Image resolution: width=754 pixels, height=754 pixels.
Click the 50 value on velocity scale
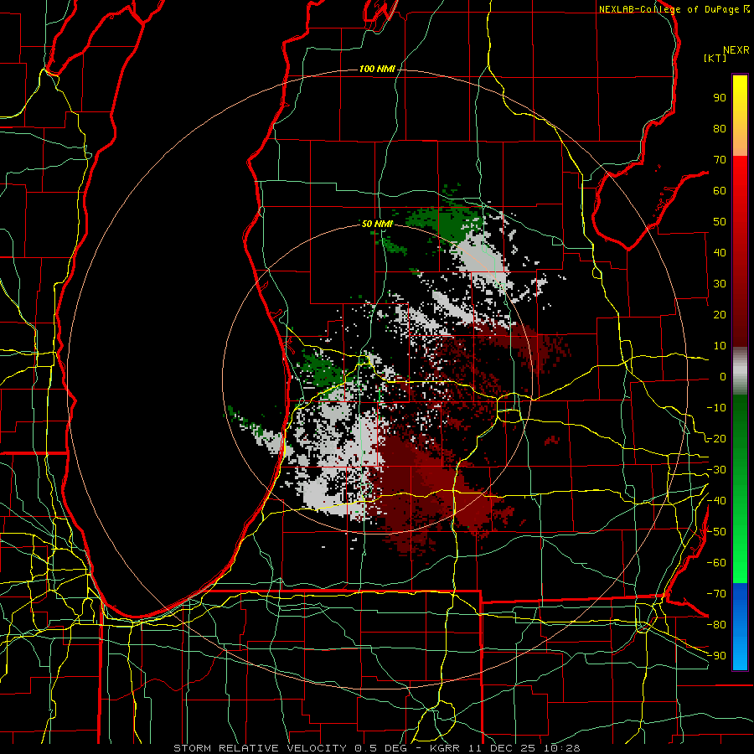point(720,222)
